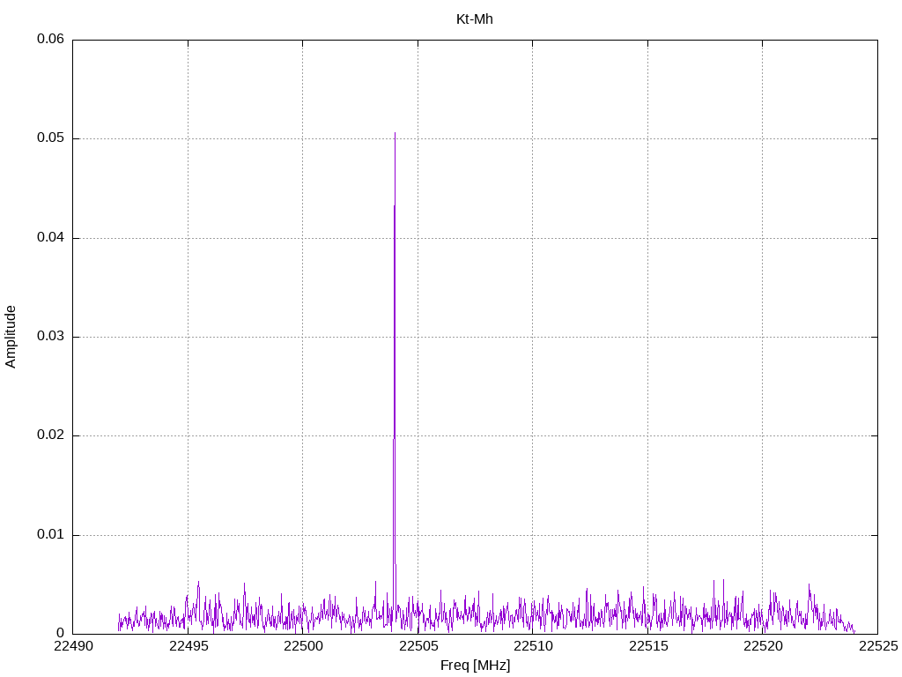Select the 0 y-axis tick label
The image size is (902, 677).
click(x=61, y=634)
